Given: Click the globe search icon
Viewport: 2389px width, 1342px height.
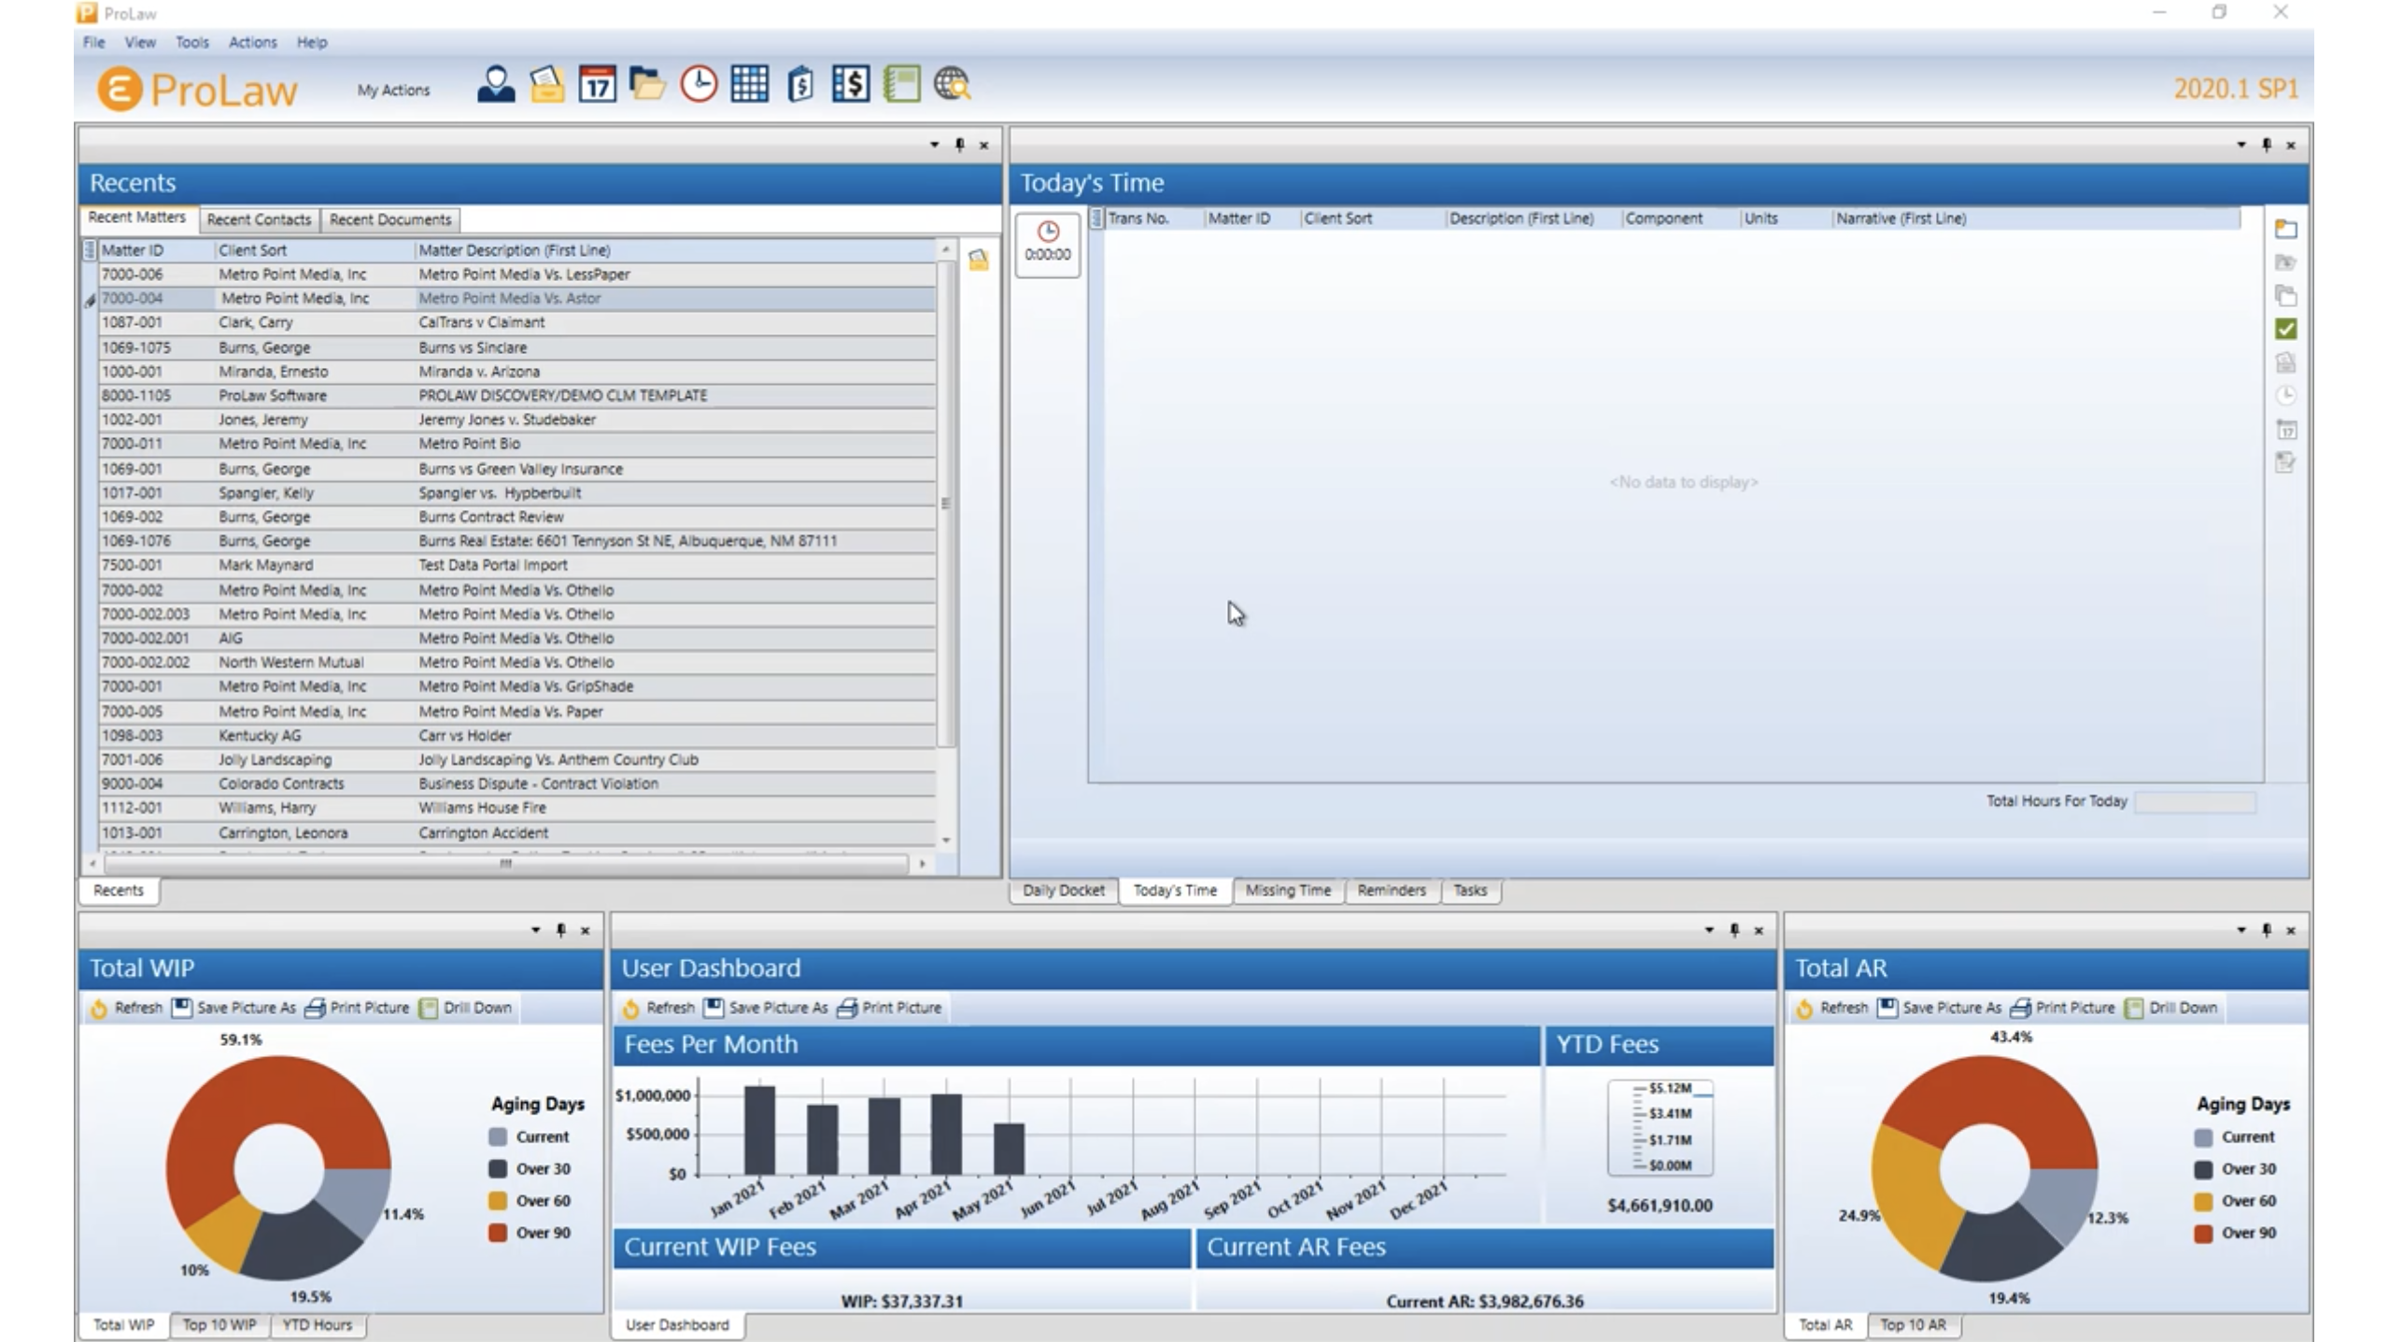Looking at the screenshot, I should pyautogui.click(x=952, y=85).
